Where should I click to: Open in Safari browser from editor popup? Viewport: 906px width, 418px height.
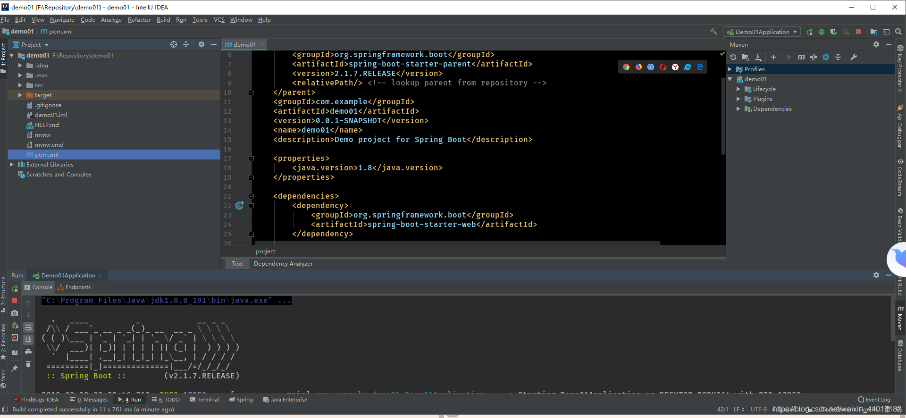(651, 67)
